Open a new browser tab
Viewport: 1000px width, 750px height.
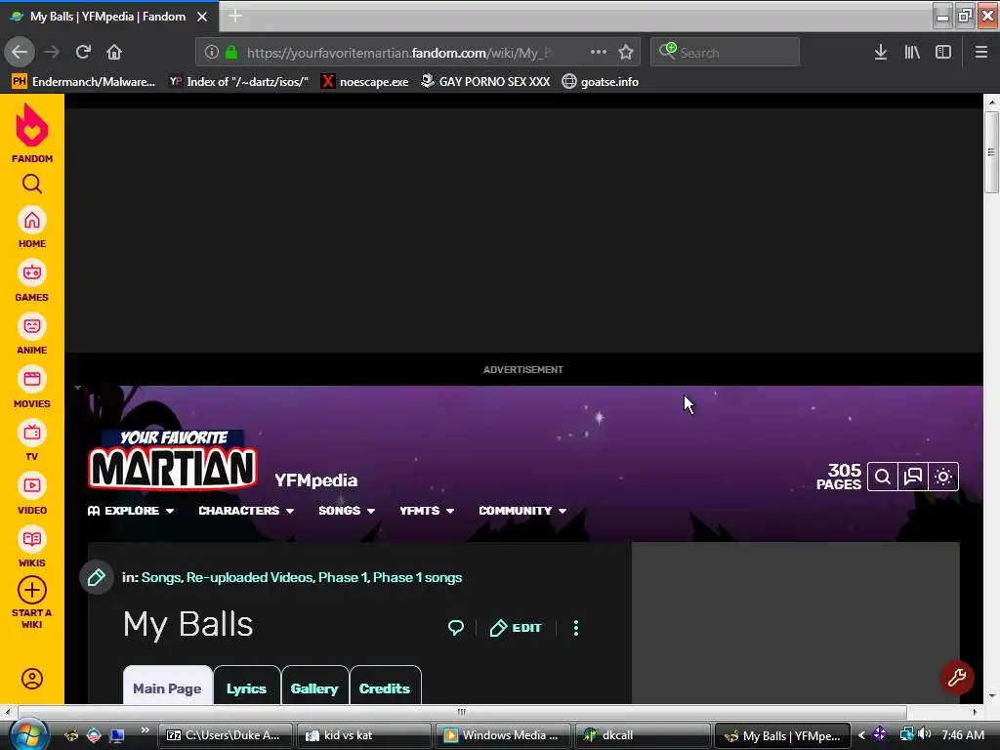[235, 17]
